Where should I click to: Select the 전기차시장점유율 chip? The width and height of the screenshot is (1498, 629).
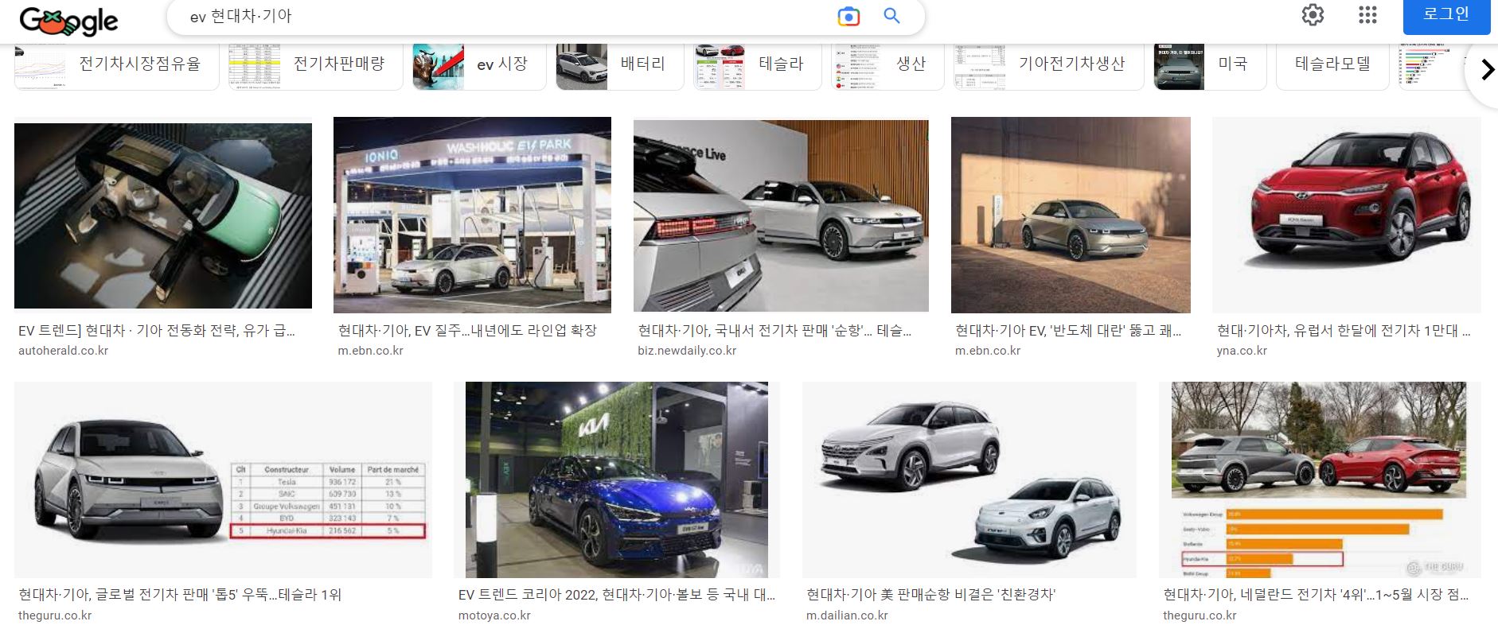(x=116, y=66)
